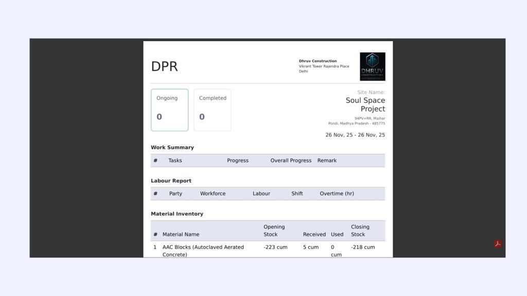The width and height of the screenshot is (527, 296).
Task: Click the 26 Nov, 25 date range
Action: point(355,135)
